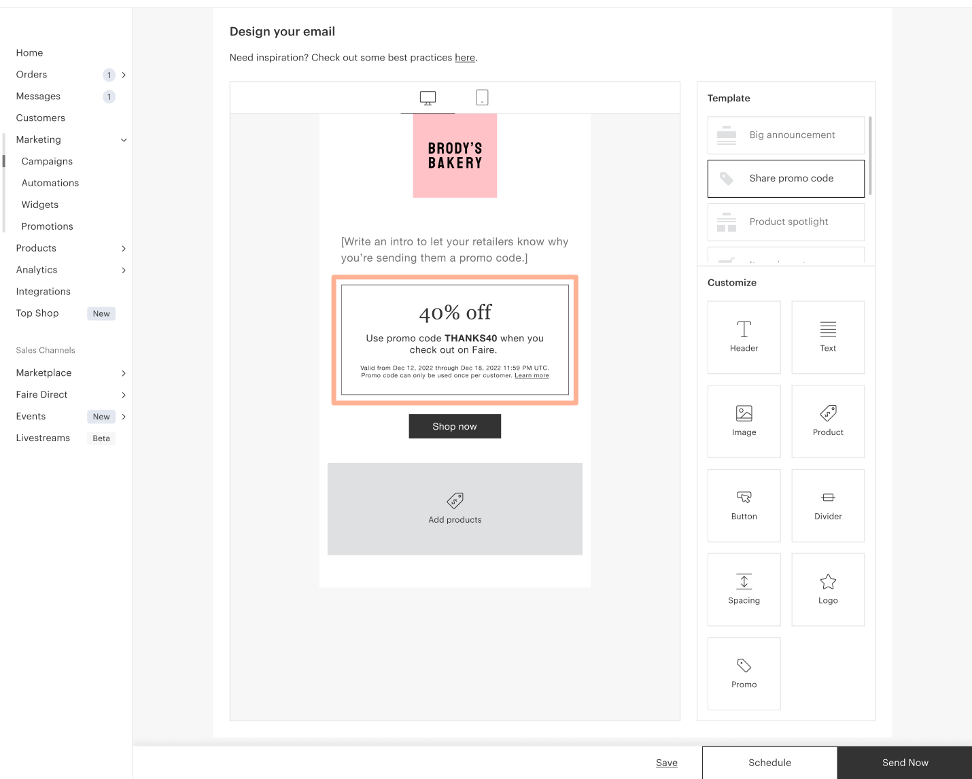Image resolution: width=972 pixels, height=779 pixels.
Task: Add a Promo block
Action: click(744, 674)
